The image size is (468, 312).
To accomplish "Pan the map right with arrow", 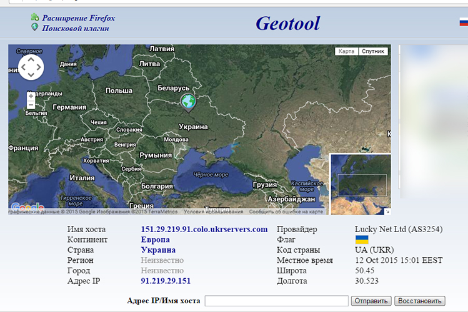I will (x=39, y=67).
